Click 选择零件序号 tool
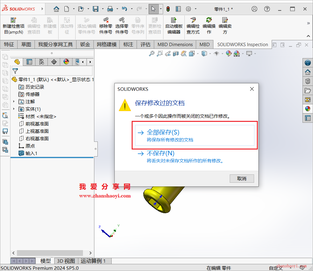This screenshot has height=271, width=313. [x=122, y=26]
